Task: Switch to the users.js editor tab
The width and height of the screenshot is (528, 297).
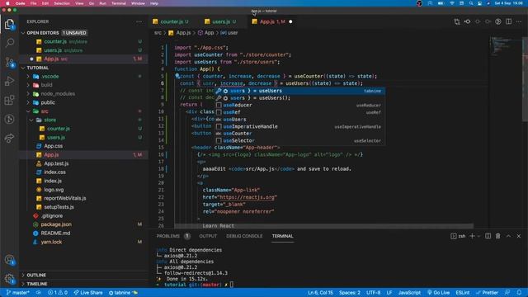Action: [222, 21]
